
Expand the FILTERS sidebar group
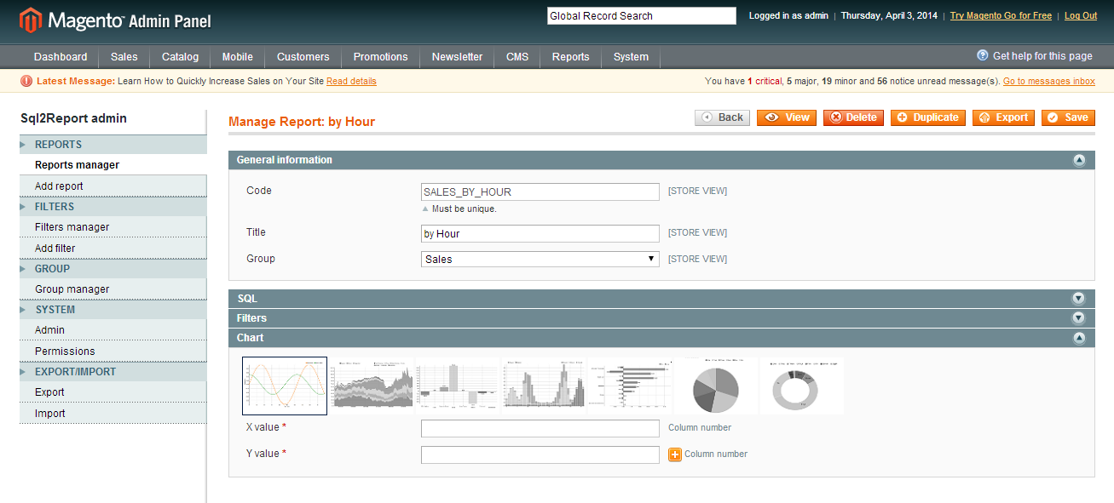(113, 207)
